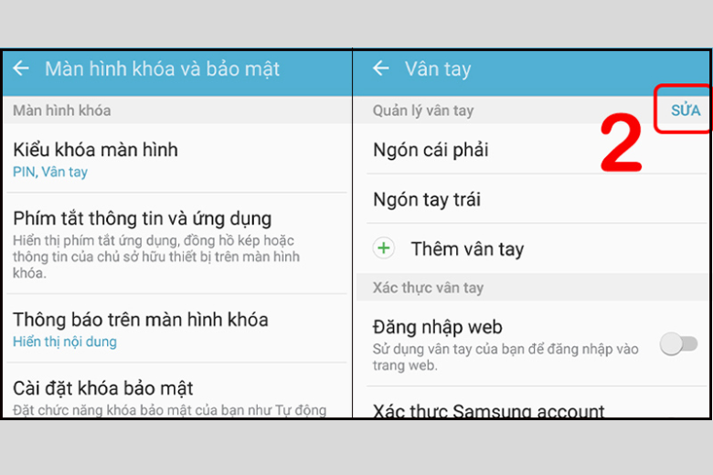Open Xác thực Samsung account option
This screenshot has width=713, height=475.
[x=488, y=411]
